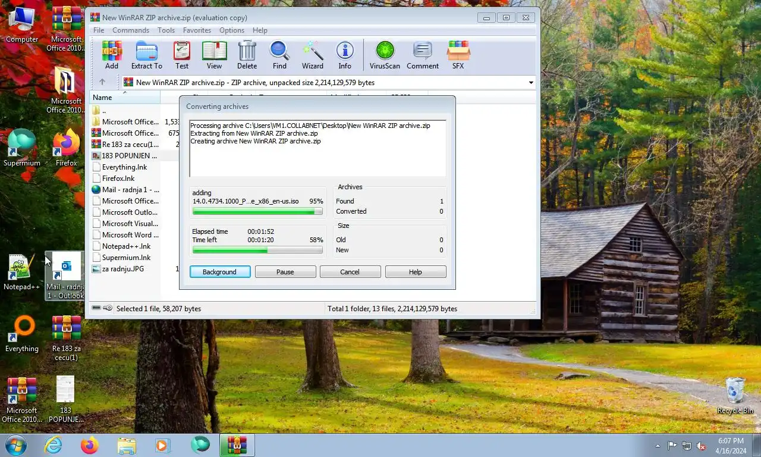Click the WinRAR taskbar button
Viewport: 761px width, 457px height.
tap(237, 445)
